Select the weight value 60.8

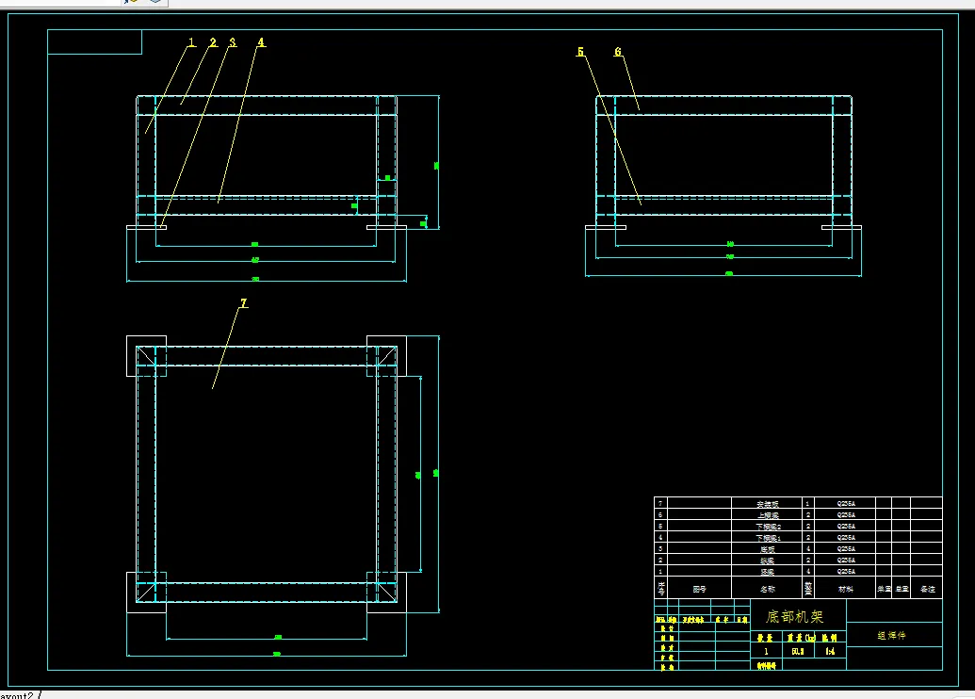click(798, 651)
